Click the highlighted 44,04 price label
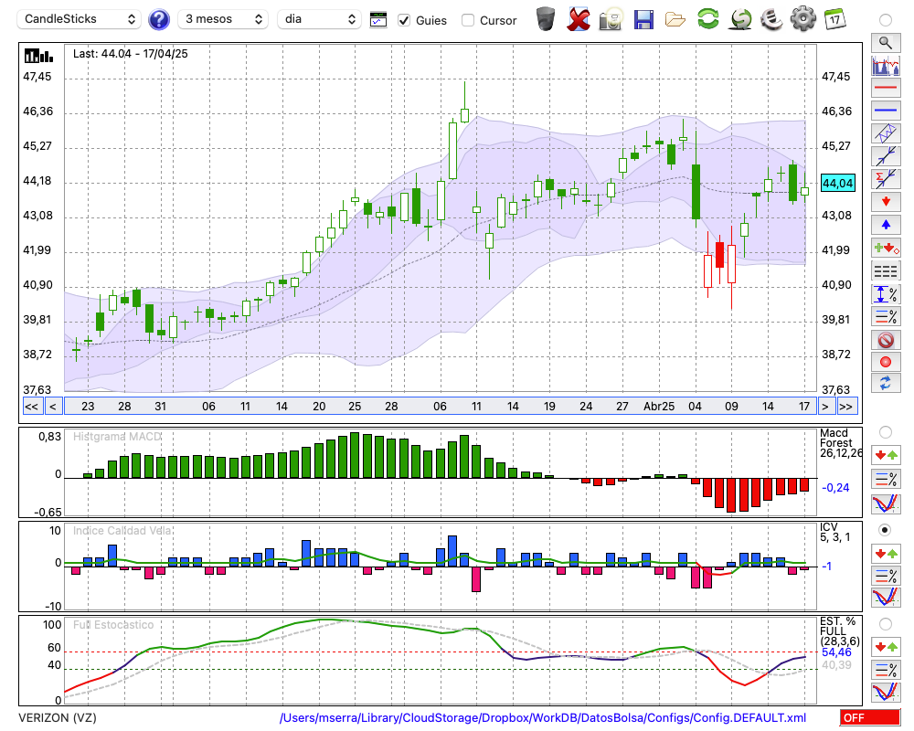 click(x=837, y=183)
